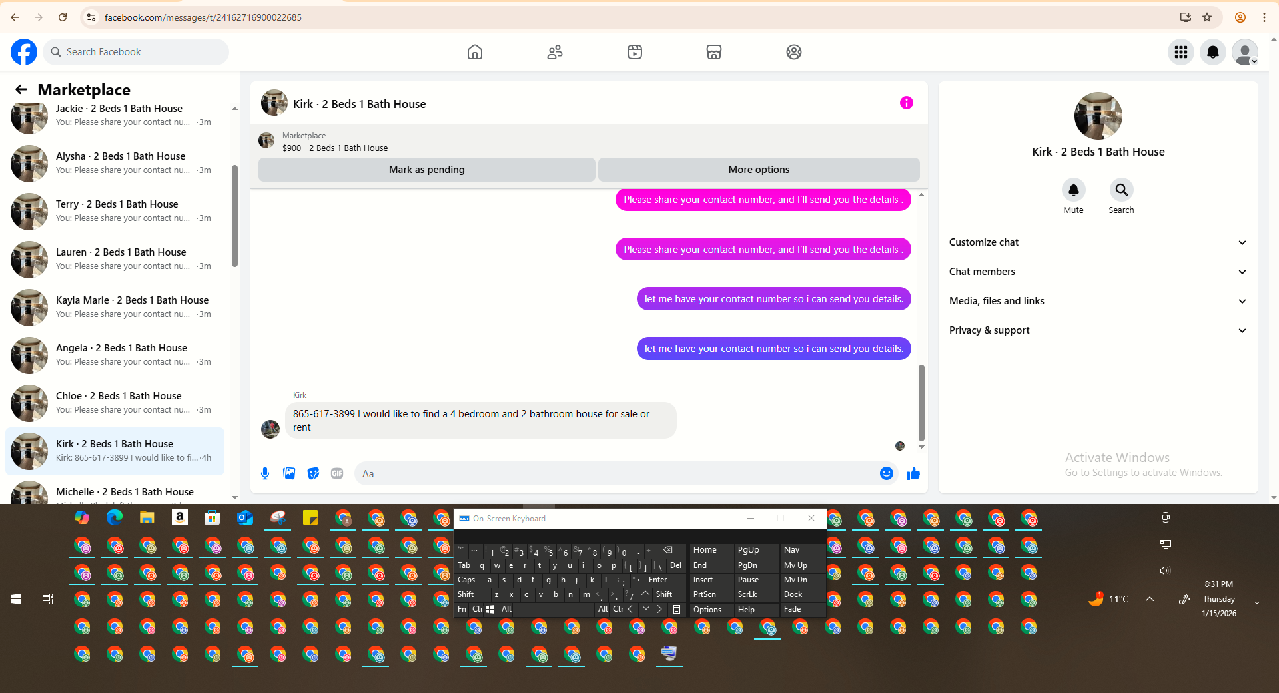Open File Explorer from the taskbar
Viewport: 1279px width, 693px height.
(147, 518)
